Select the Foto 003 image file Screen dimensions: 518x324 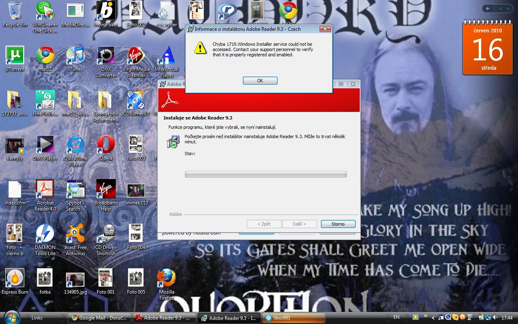click(x=136, y=148)
